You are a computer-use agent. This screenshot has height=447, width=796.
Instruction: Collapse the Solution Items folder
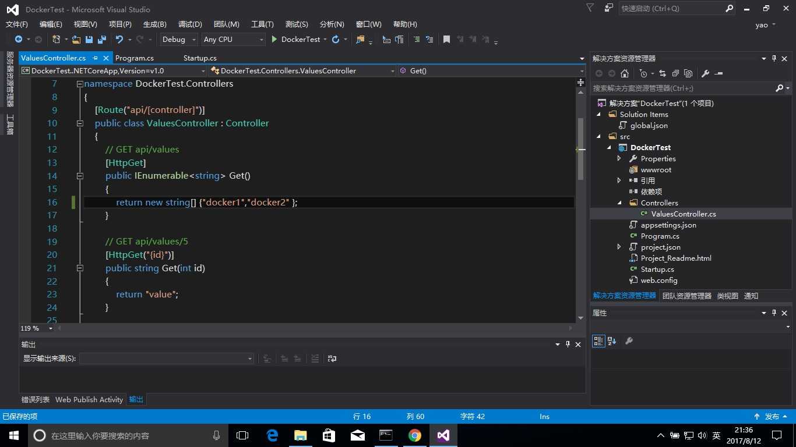(x=598, y=114)
